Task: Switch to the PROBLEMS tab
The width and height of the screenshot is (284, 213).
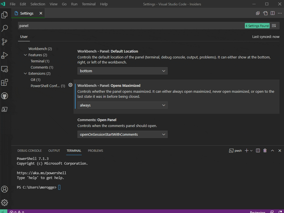Action: (95, 150)
